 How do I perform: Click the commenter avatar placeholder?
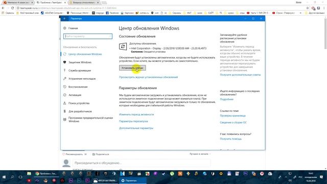point(66,163)
